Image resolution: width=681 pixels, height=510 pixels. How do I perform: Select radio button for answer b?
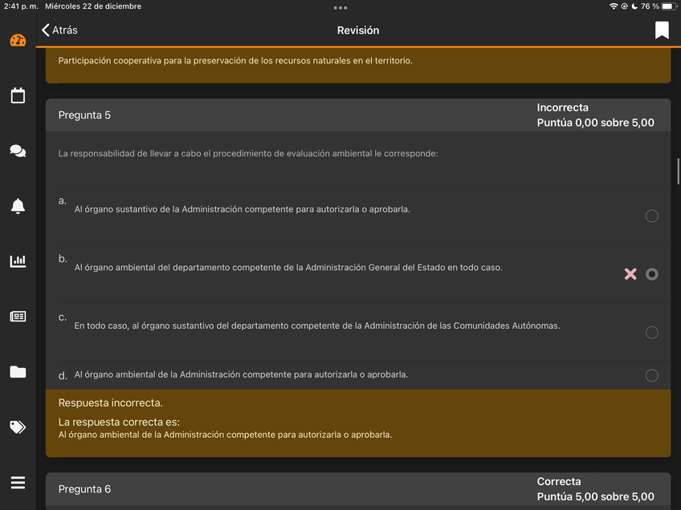(652, 274)
